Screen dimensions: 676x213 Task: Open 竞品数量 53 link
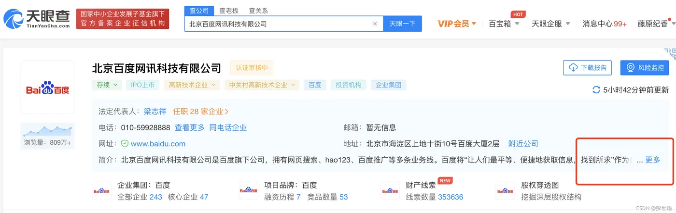pyautogui.click(x=327, y=197)
